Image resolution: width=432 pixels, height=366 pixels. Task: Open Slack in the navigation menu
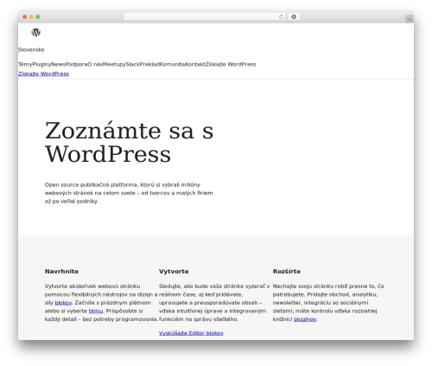click(132, 64)
